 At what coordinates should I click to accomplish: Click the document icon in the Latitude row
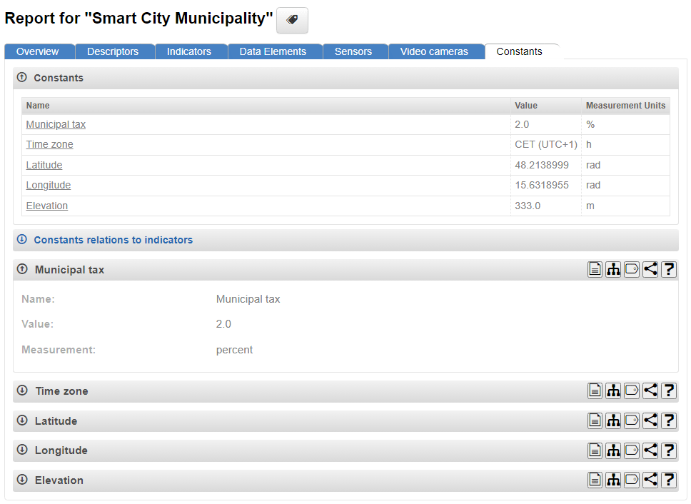[x=595, y=421]
